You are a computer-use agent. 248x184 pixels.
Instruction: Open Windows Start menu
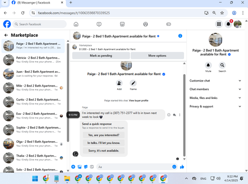pyautogui.click(x=35, y=179)
